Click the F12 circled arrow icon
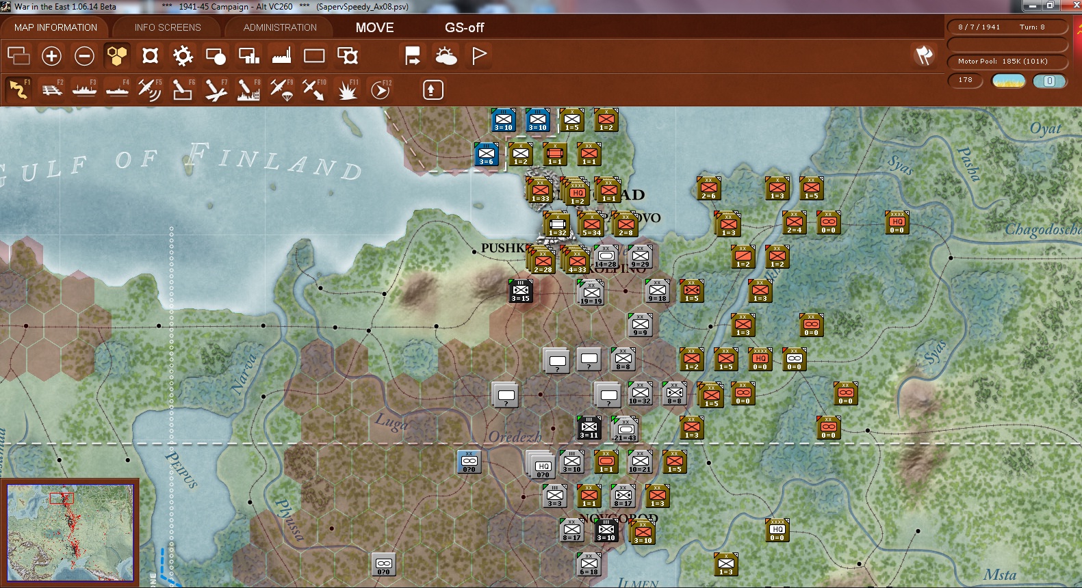This screenshot has width=1082, height=588. point(381,90)
